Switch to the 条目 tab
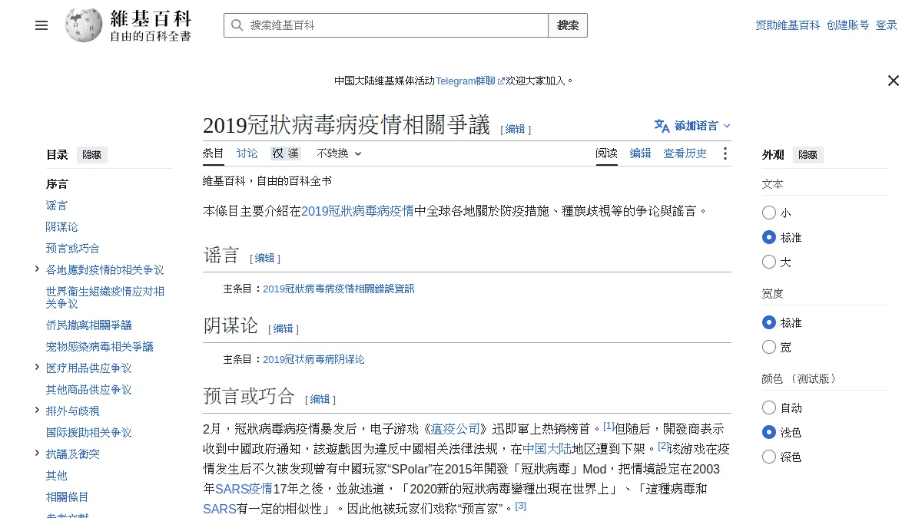Viewport: 922px width, 518px height. pyautogui.click(x=214, y=153)
